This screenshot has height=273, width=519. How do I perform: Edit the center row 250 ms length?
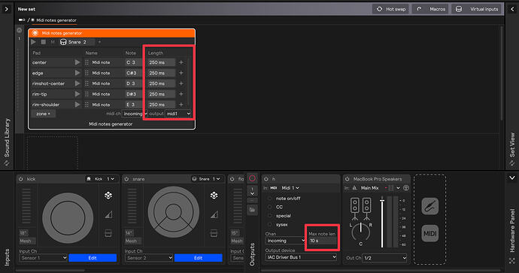click(x=161, y=62)
